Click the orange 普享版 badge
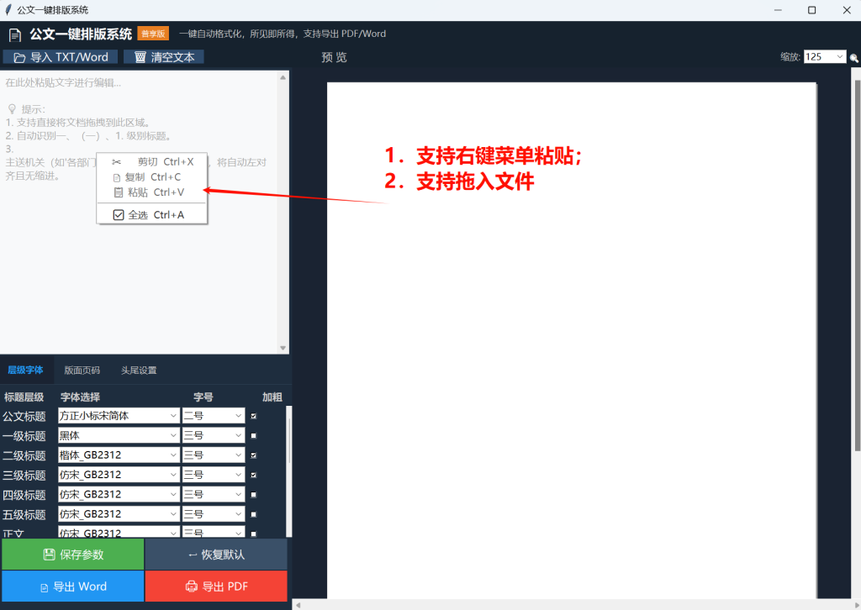This screenshot has height=610, width=861. coord(153,34)
